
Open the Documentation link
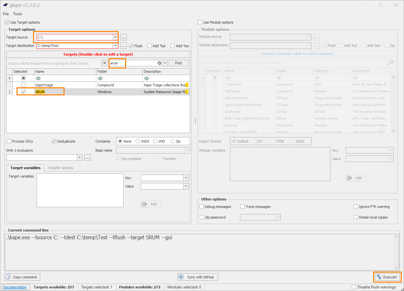pos(15,287)
